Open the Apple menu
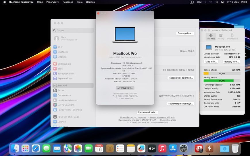 click(5, 2)
